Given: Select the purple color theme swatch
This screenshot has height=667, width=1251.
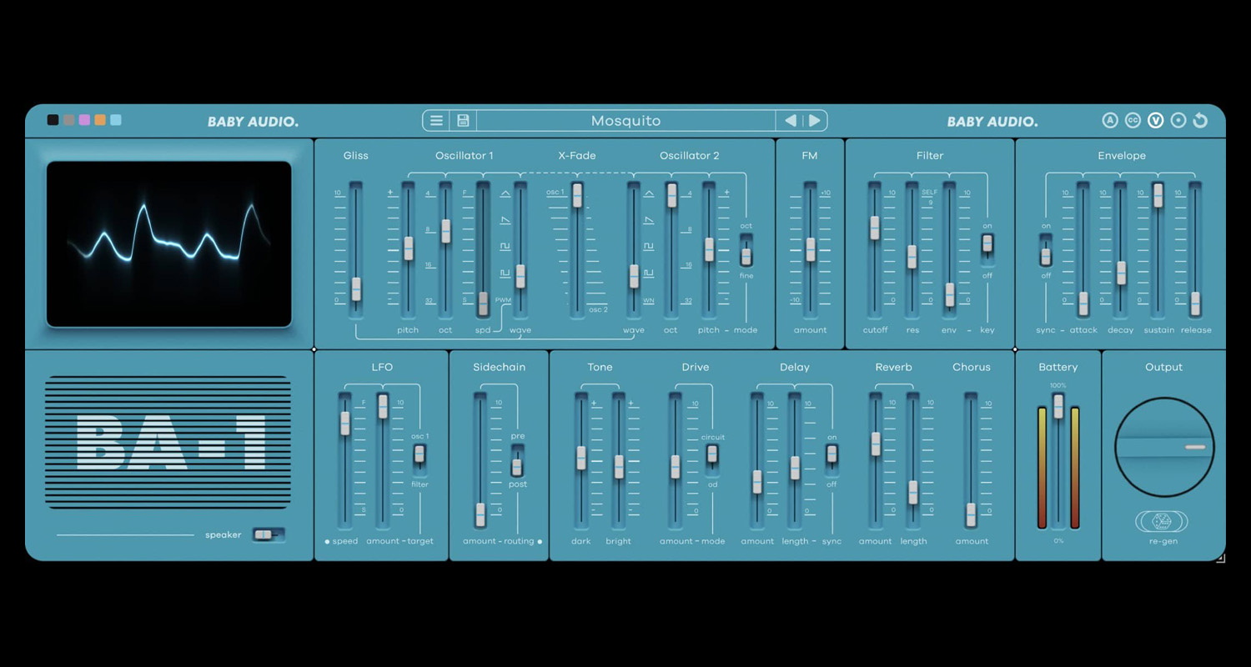Looking at the screenshot, I should click(84, 120).
